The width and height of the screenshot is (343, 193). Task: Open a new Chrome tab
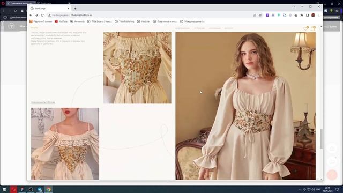tap(75, 9)
